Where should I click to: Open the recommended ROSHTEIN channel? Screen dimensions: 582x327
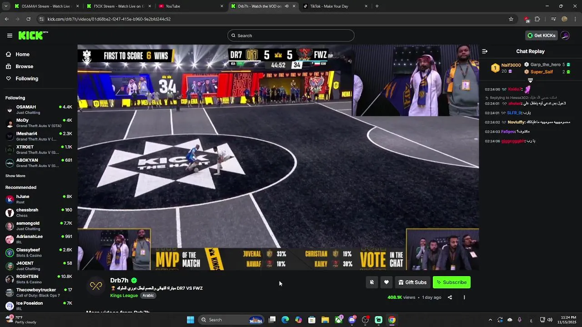[39, 279]
